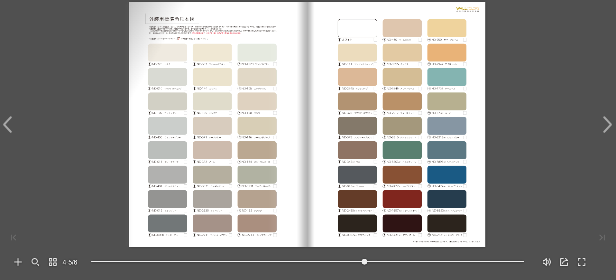Click the turquoise ND-4733 swatch

click(447, 77)
